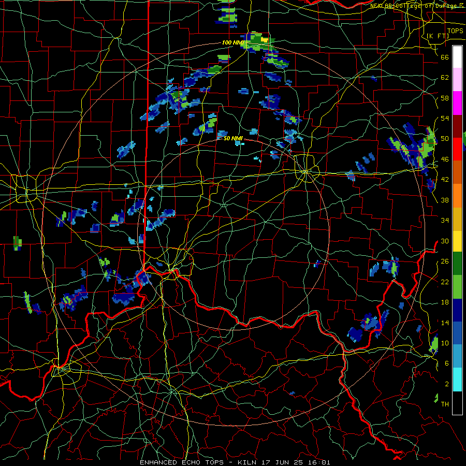The height and width of the screenshot is (466, 466).
Task: Pick the magenta legend segment near 58
Action: tap(457, 103)
